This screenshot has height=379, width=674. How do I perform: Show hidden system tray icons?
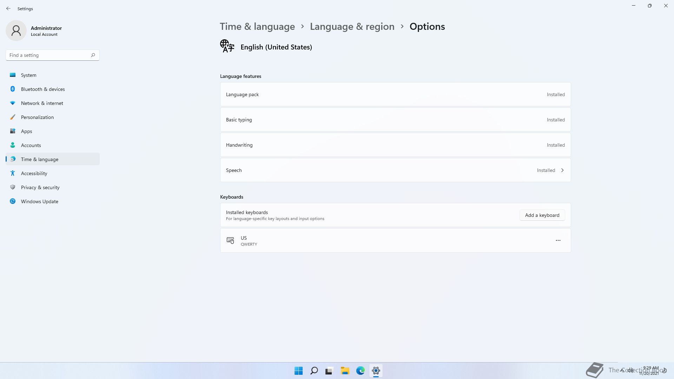click(x=622, y=370)
